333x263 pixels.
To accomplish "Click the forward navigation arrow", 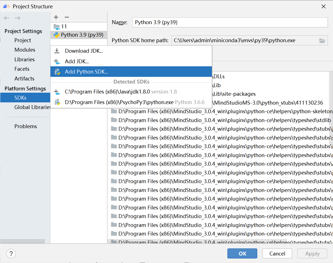I will (17, 18).
